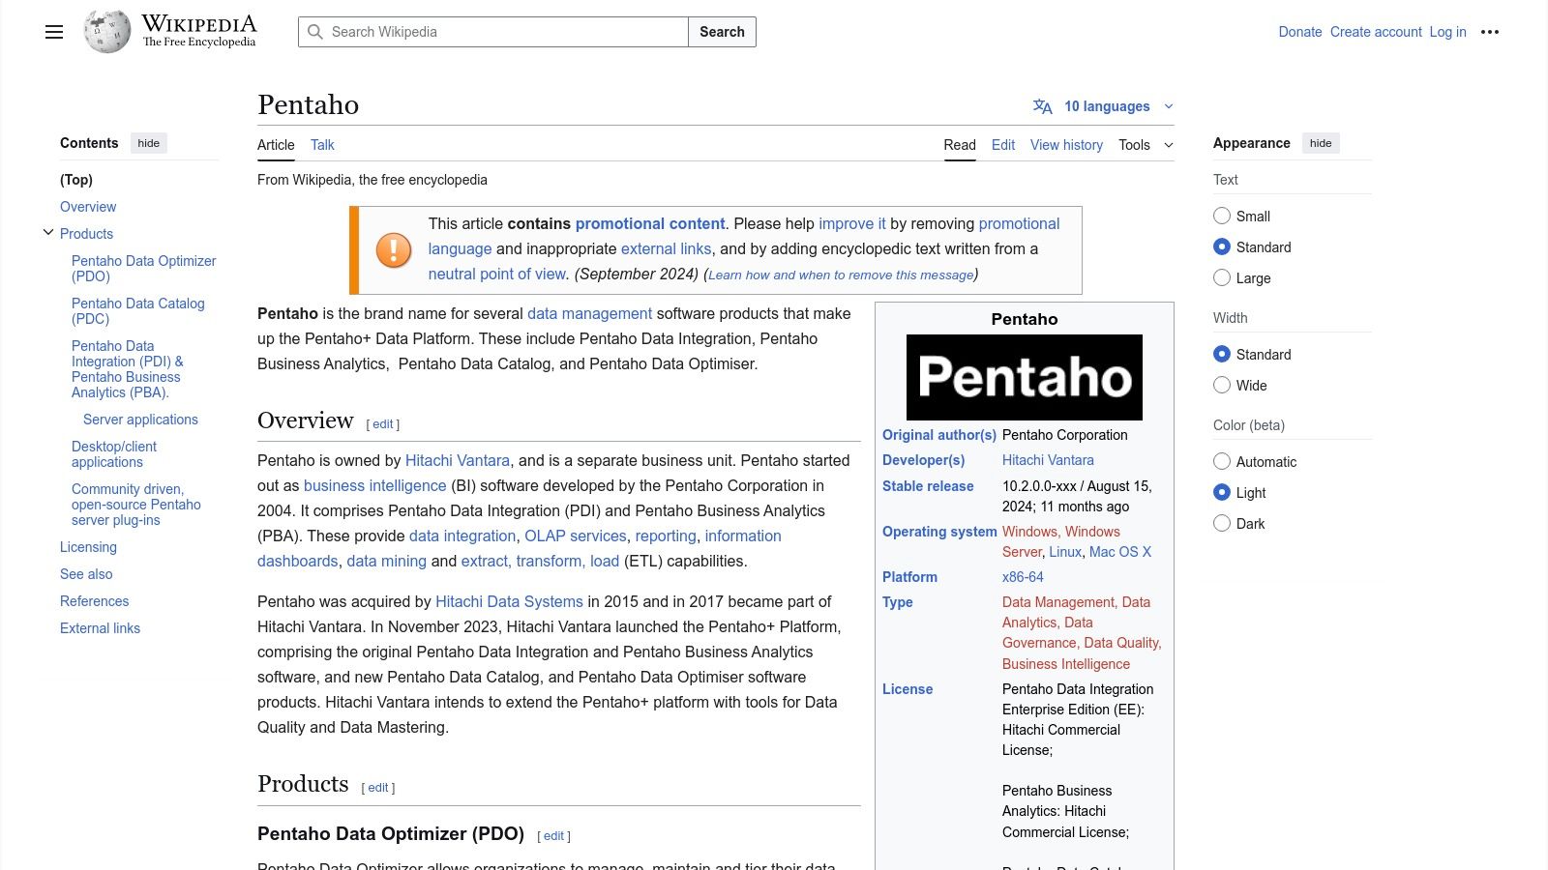Open the Hitachi Data Systems link

pos(509,601)
